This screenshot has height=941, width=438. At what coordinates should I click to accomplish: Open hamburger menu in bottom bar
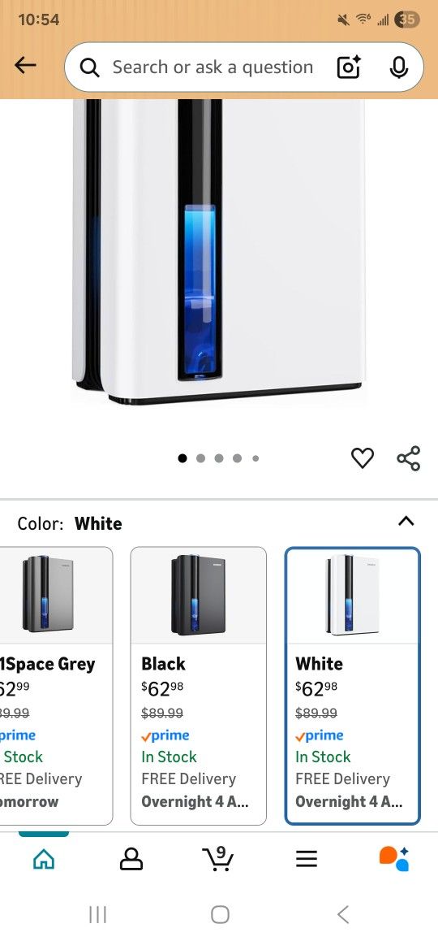point(306,860)
